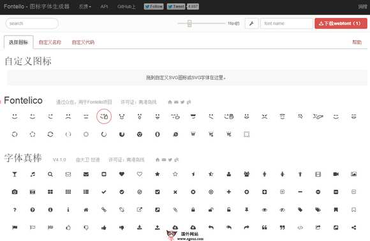Click the icon size slider handle
Image resolution: width=370 pixels, height=241 pixels.
189,24
